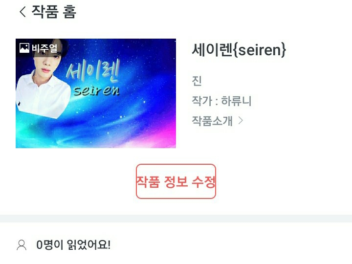Open the 세이렌 cover image thumbnail
The image size is (352, 264).
96,93
